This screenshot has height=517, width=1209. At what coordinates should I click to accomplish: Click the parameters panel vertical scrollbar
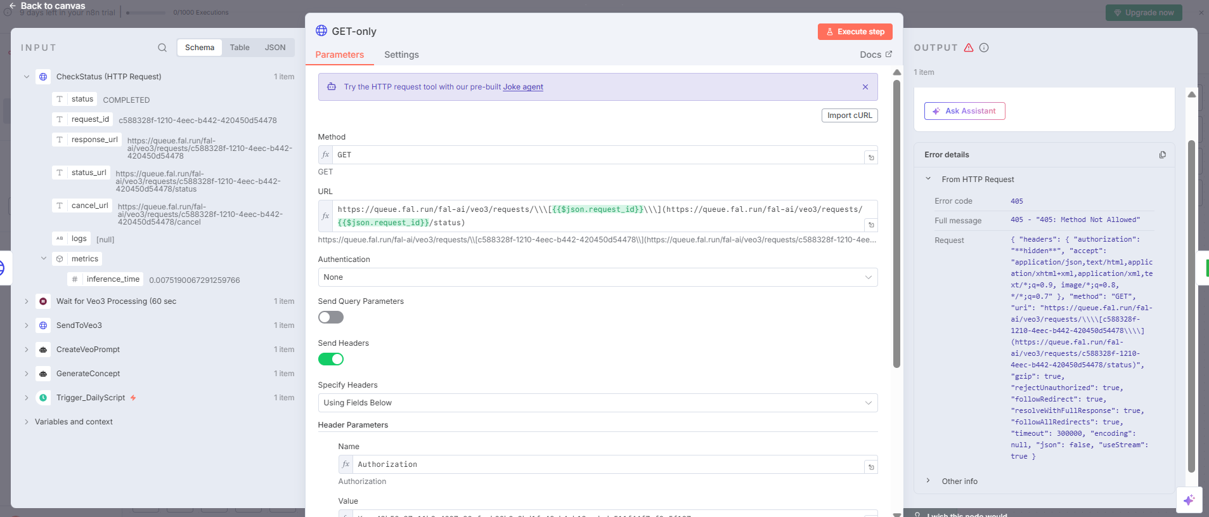coord(896,223)
